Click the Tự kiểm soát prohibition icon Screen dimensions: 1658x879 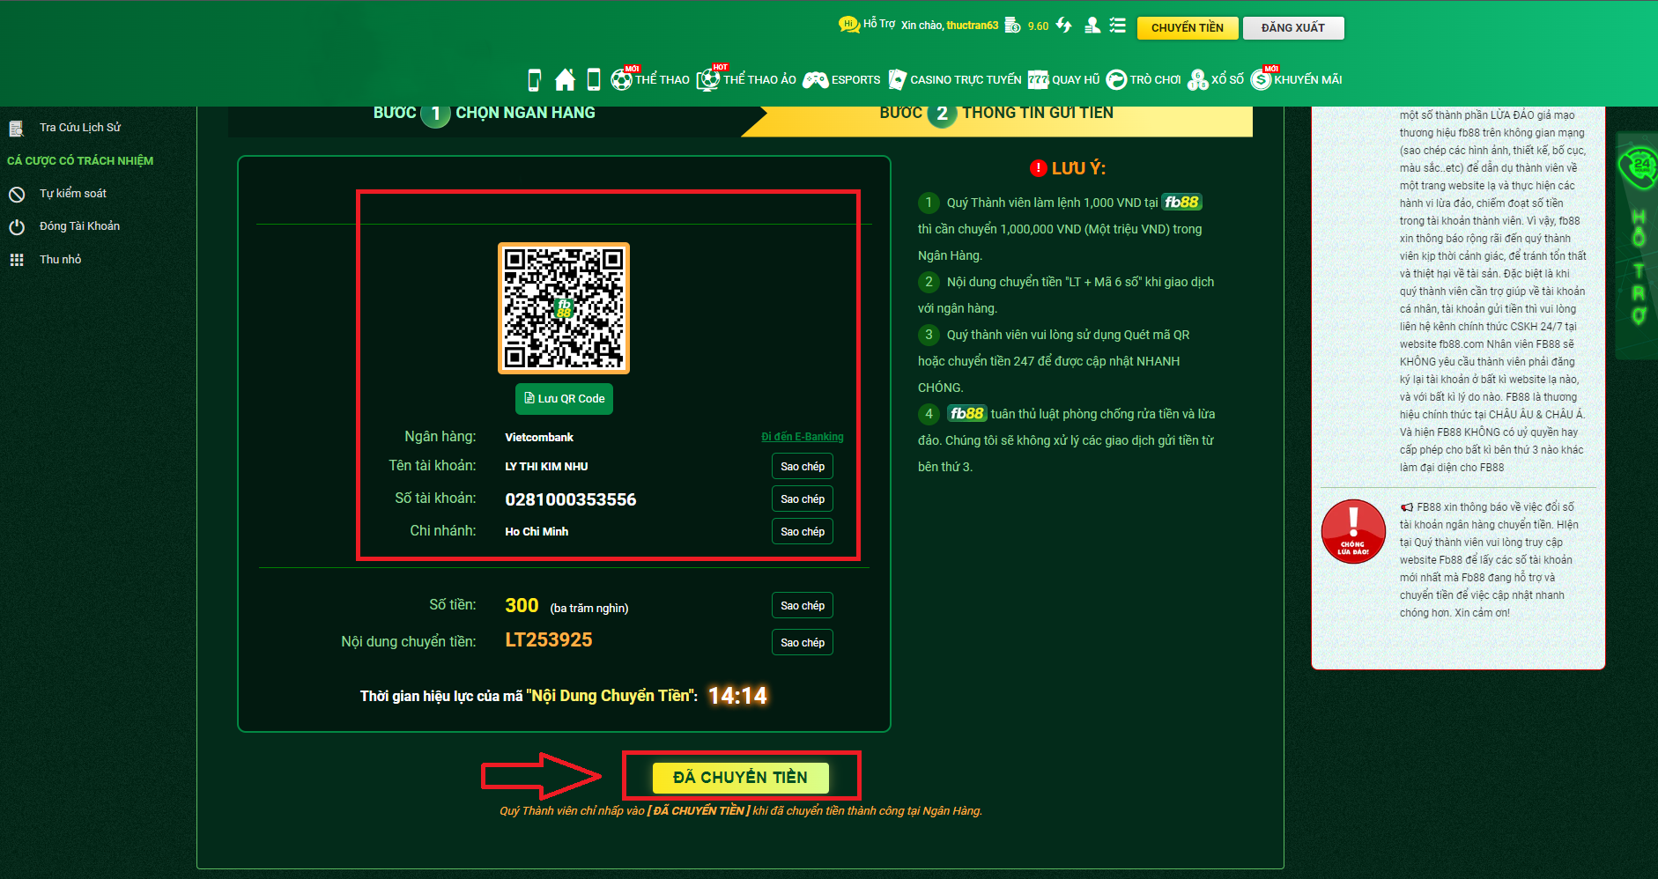coord(17,193)
